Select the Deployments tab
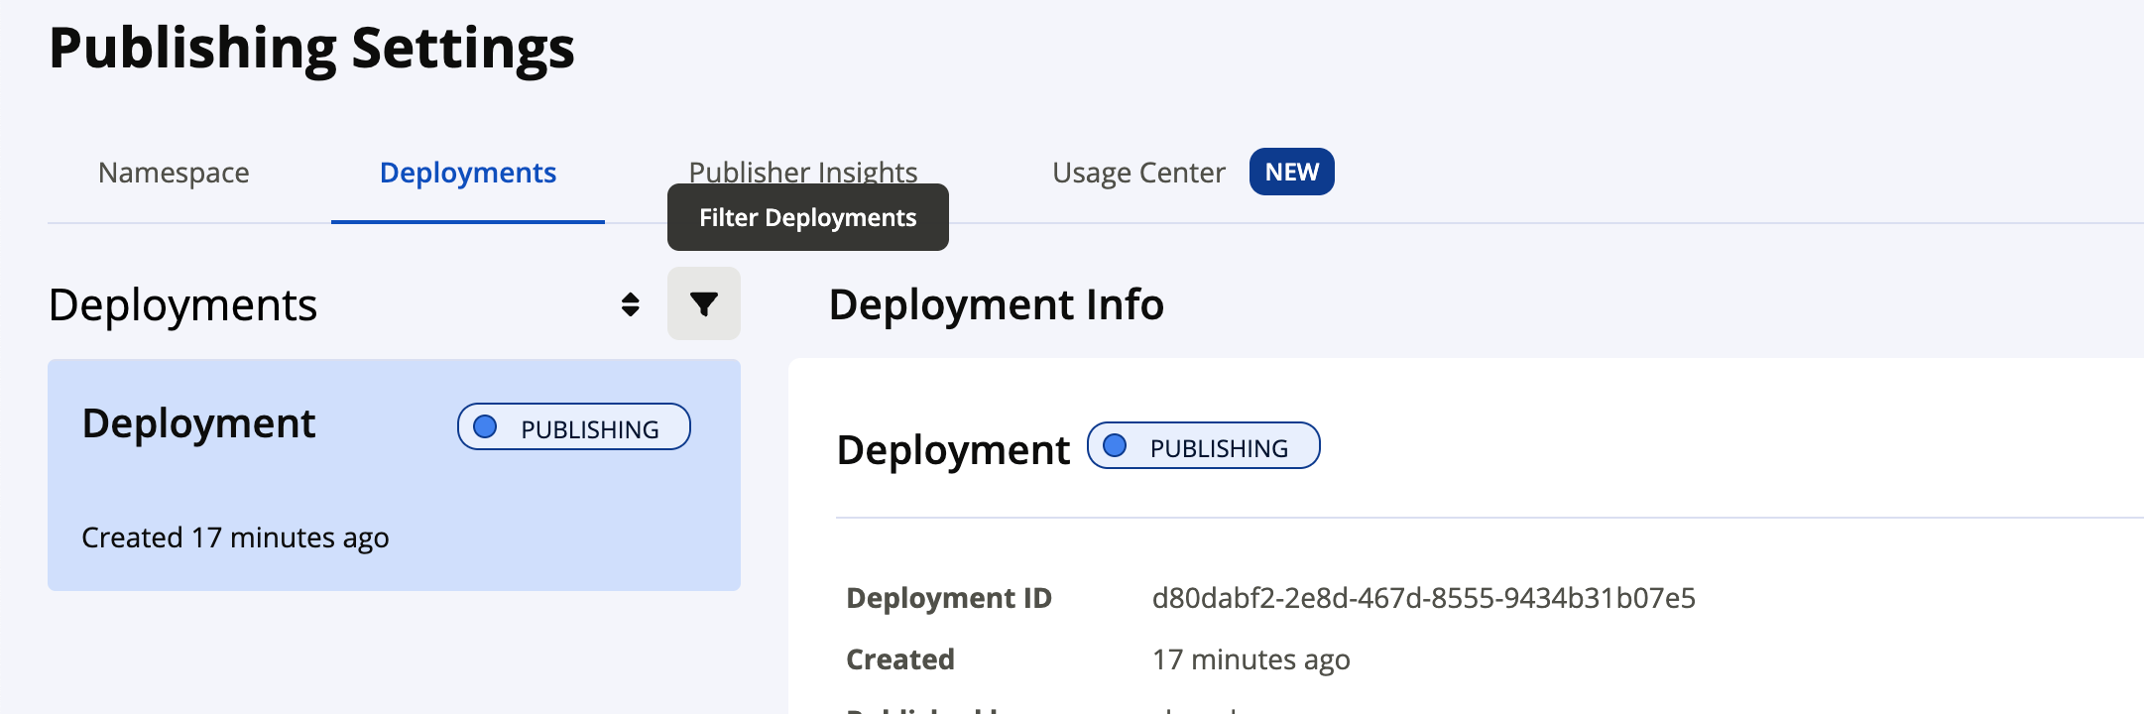This screenshot has width=2144, height=714. [x=468, y=173]
